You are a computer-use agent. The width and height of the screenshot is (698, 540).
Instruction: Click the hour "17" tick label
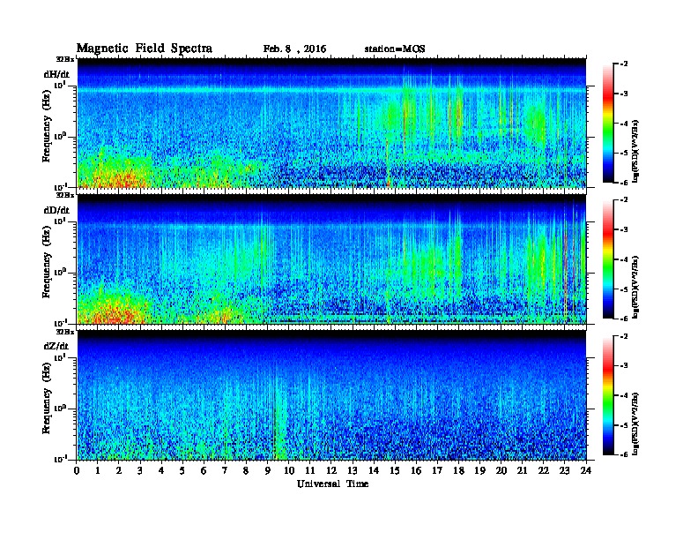[x=437, y=470]
